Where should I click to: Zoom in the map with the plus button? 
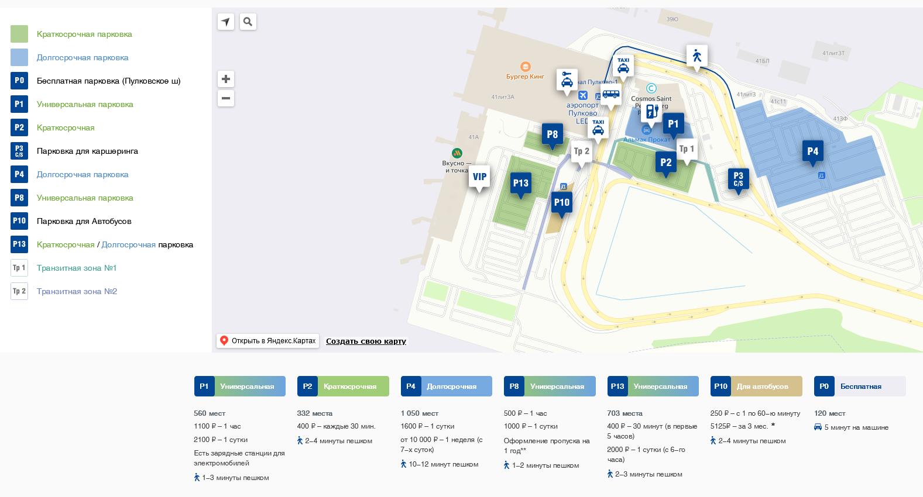tap(226, 79)
